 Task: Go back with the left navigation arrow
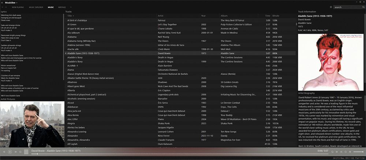pos(2,7)
